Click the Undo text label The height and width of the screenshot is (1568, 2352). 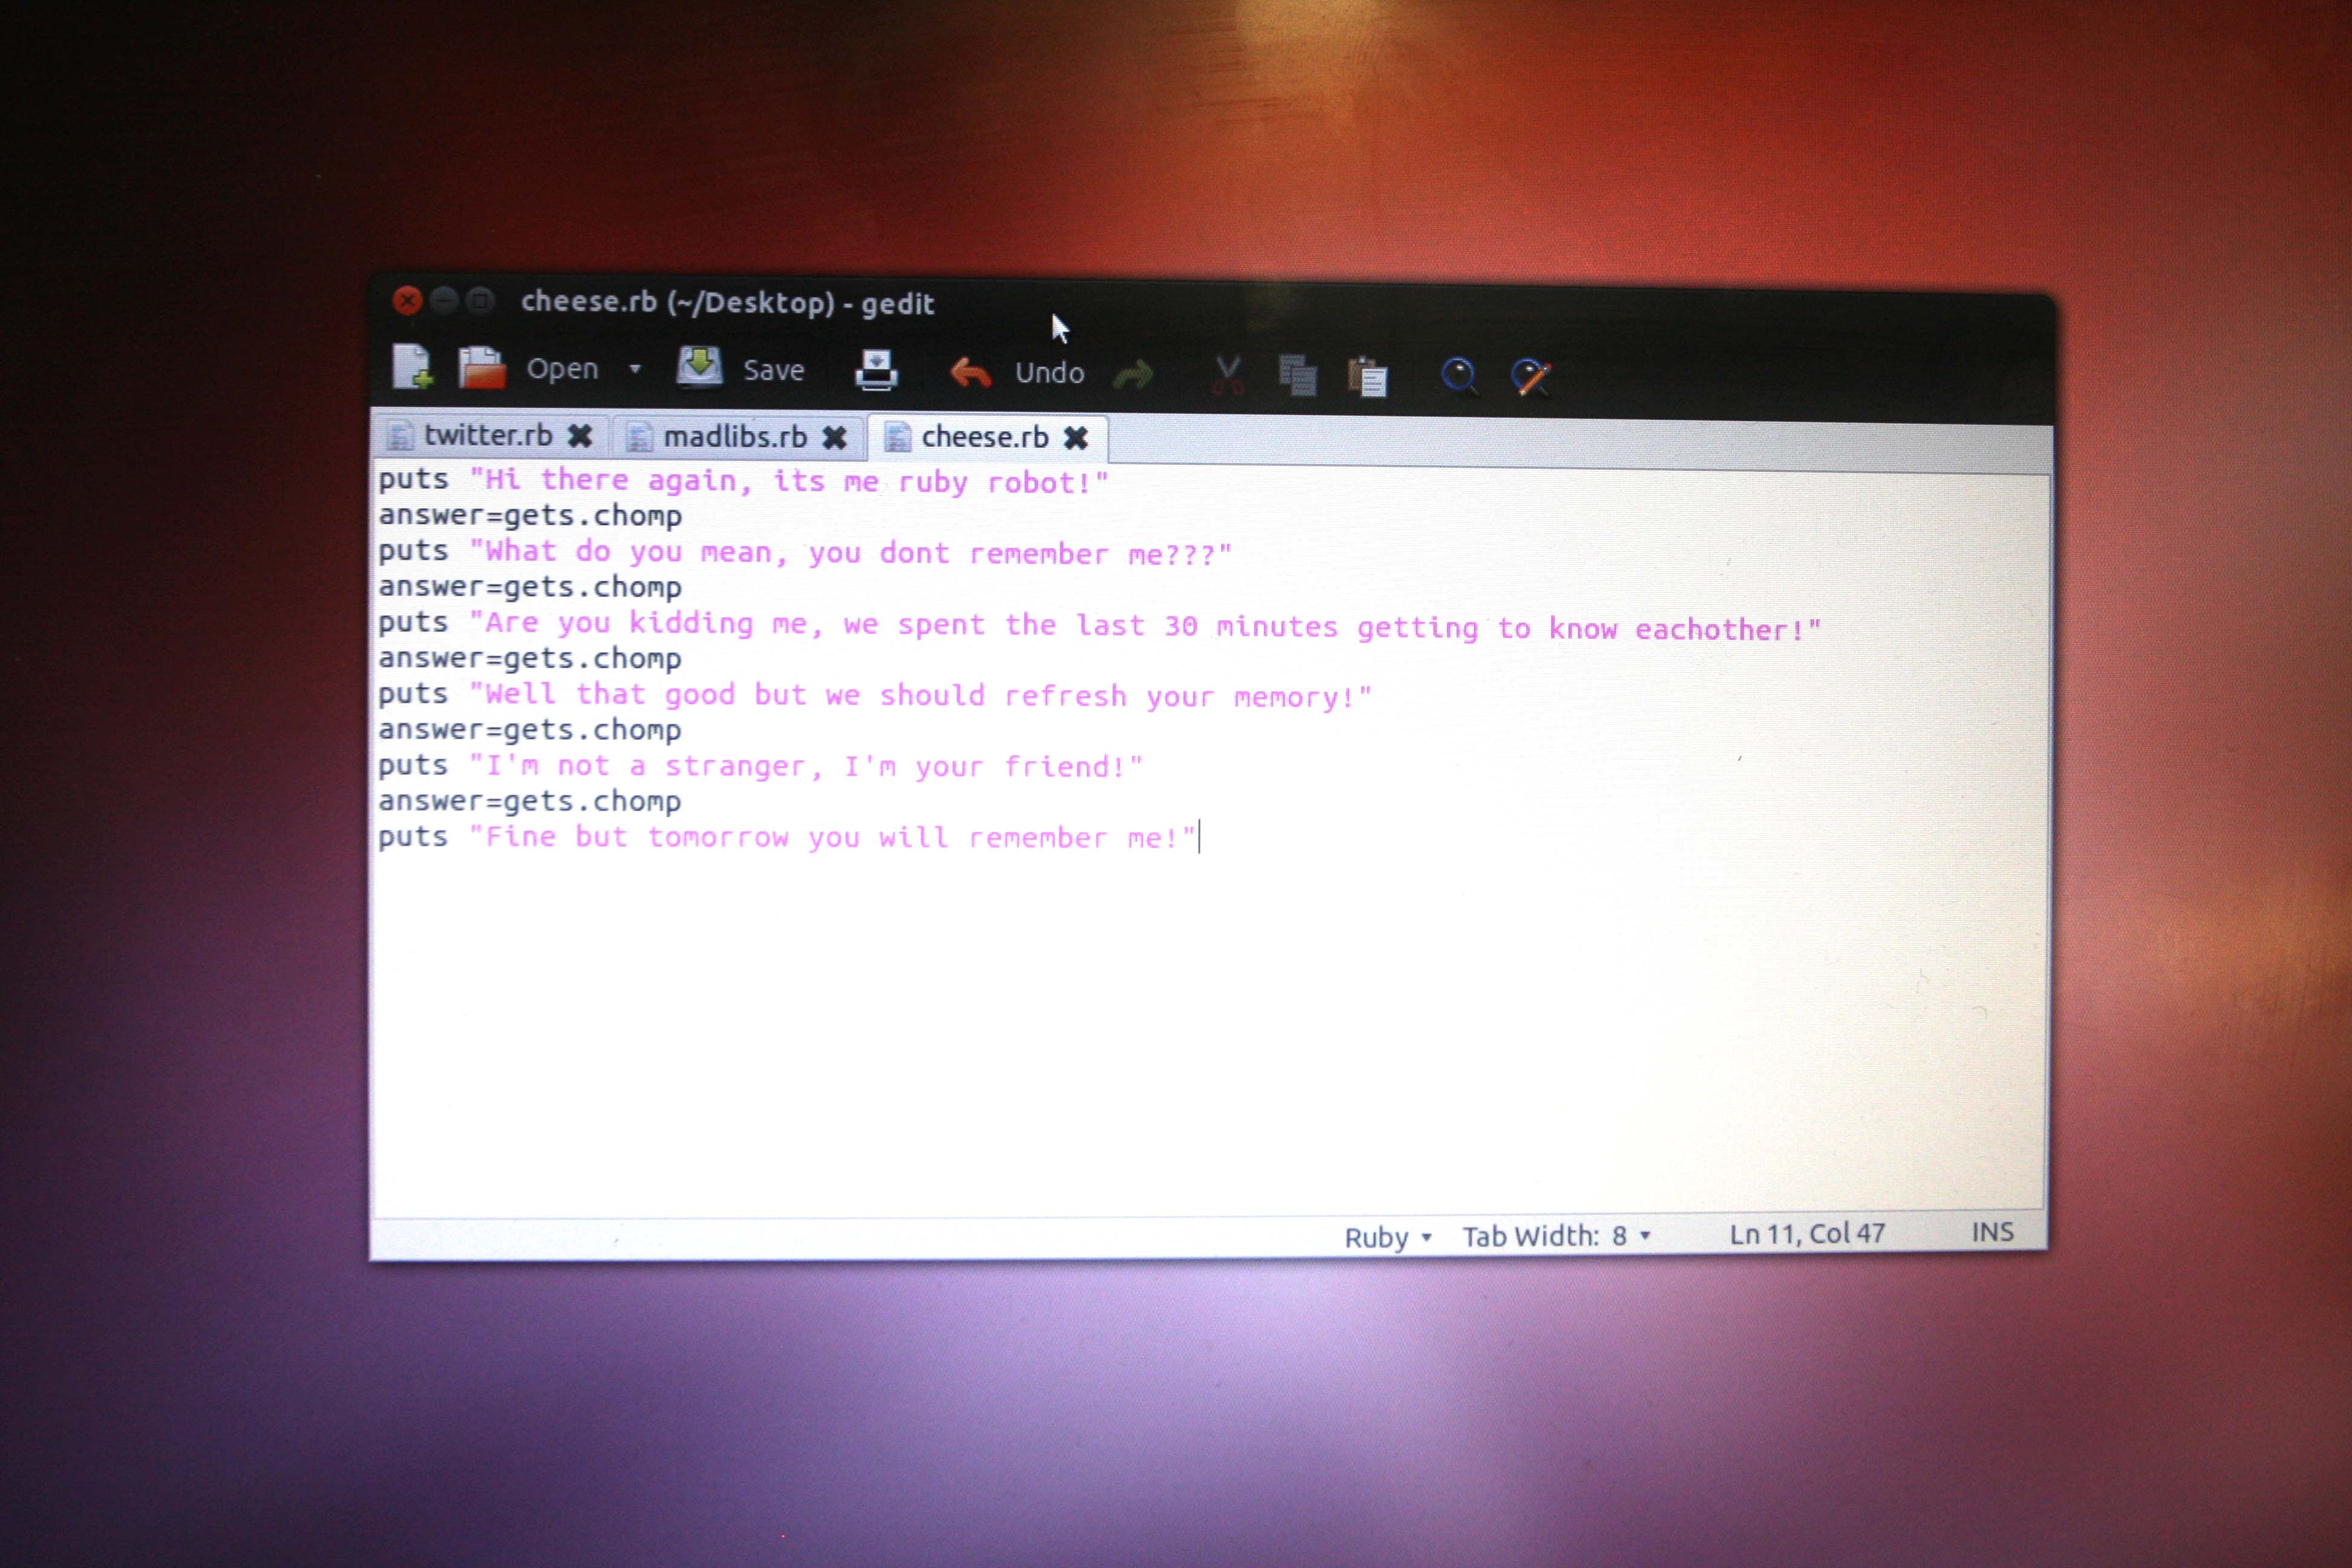tap(1049, 373)
